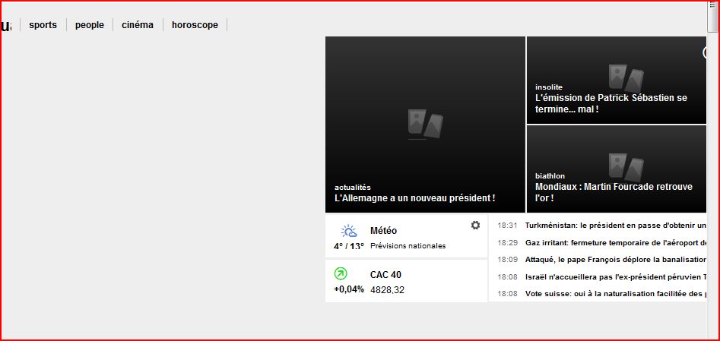Open the Gaz irritant airport closure headline
The image size is (720, 341).
click(616, 243)
